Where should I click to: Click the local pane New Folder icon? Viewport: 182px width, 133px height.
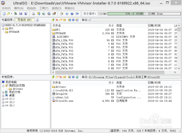coord(57,77)
